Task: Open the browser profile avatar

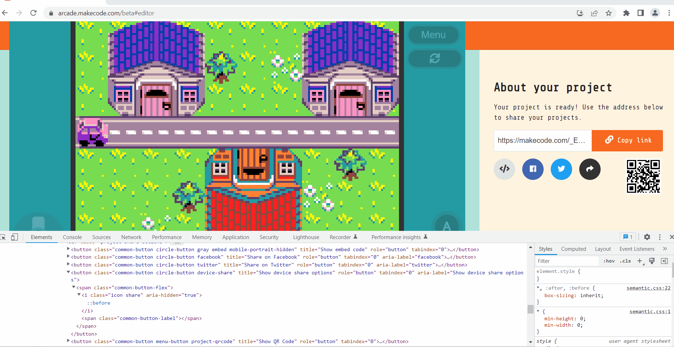Action: pos(655,13)
